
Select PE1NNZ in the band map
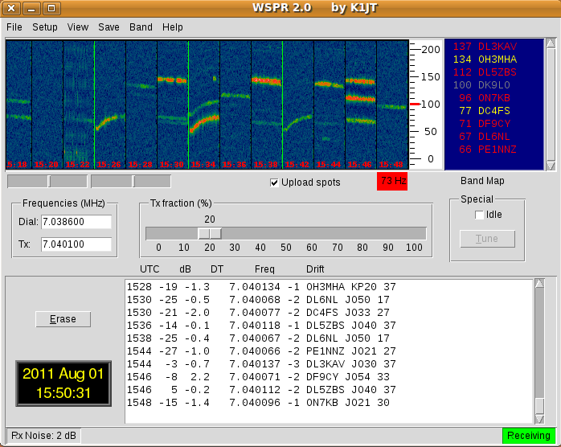(488, 150)
